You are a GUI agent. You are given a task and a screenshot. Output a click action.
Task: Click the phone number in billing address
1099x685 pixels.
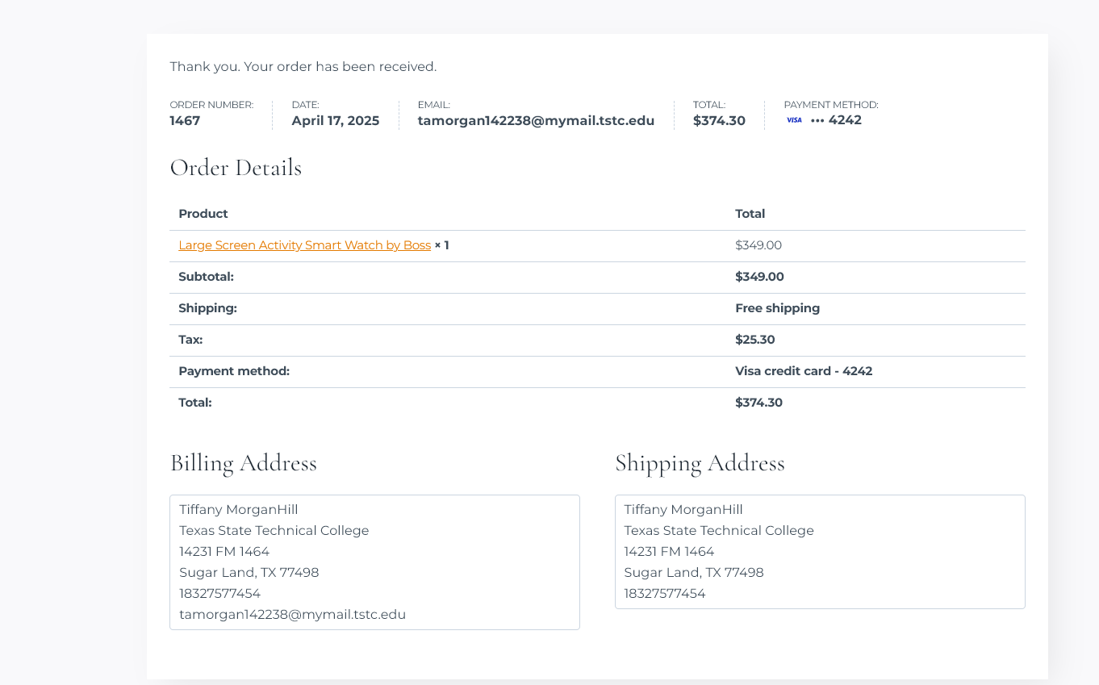pyautogui.click(x=220, y=594)
